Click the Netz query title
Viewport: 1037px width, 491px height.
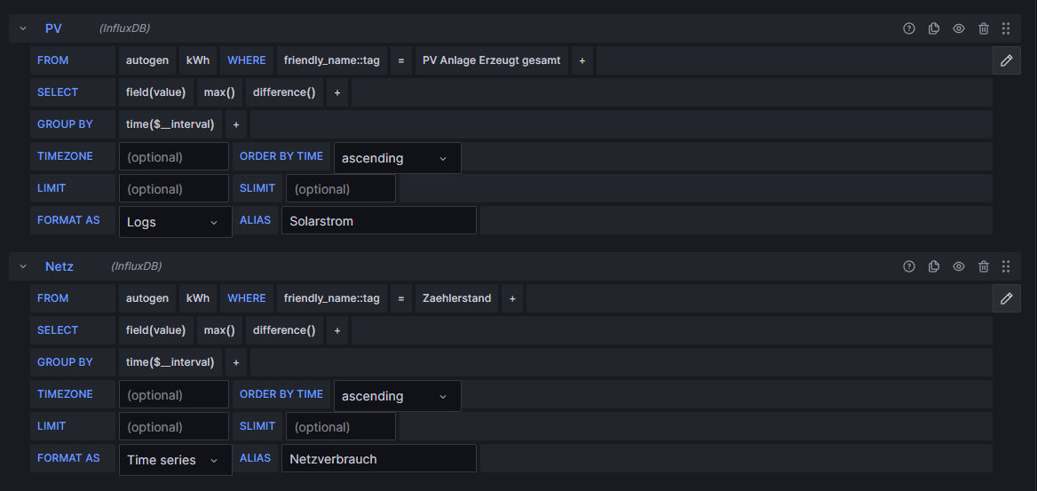[x=59, y=266]
